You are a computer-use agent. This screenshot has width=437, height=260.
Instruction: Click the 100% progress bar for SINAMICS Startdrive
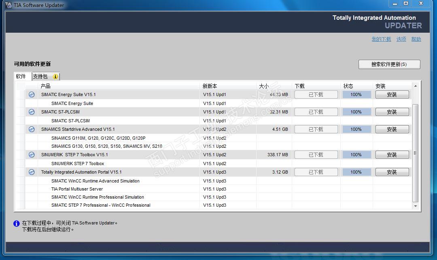(357, 129)
